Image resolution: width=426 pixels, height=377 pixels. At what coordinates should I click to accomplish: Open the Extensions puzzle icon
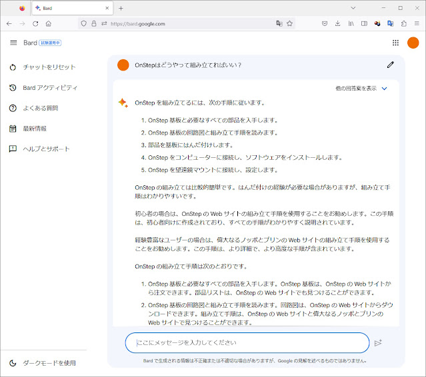[404, 23]
